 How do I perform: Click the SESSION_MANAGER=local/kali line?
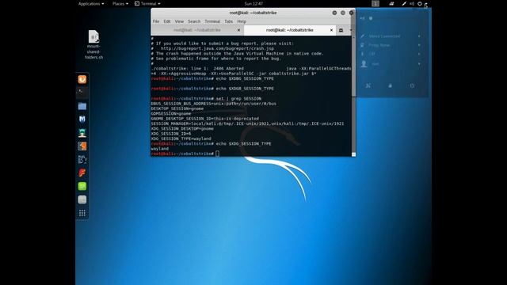[x=247, y=123]
